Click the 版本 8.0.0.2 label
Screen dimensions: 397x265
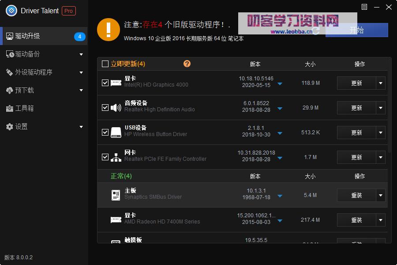coord(19,257)
